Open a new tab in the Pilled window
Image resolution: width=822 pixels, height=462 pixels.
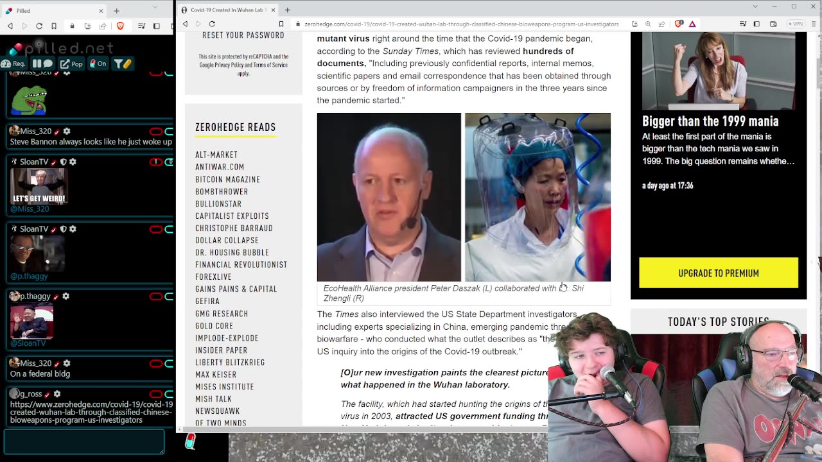pos(116,10)
